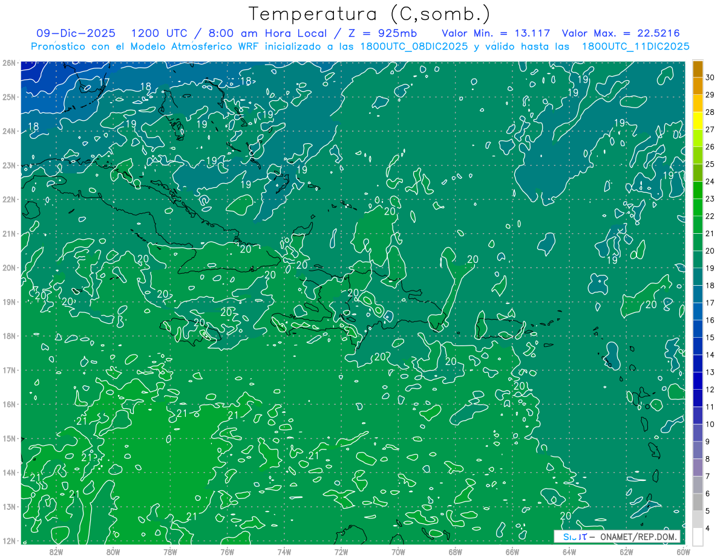
Task: Pick the dark blue swatch between 12 and 13
Action: tap(698, 381)
